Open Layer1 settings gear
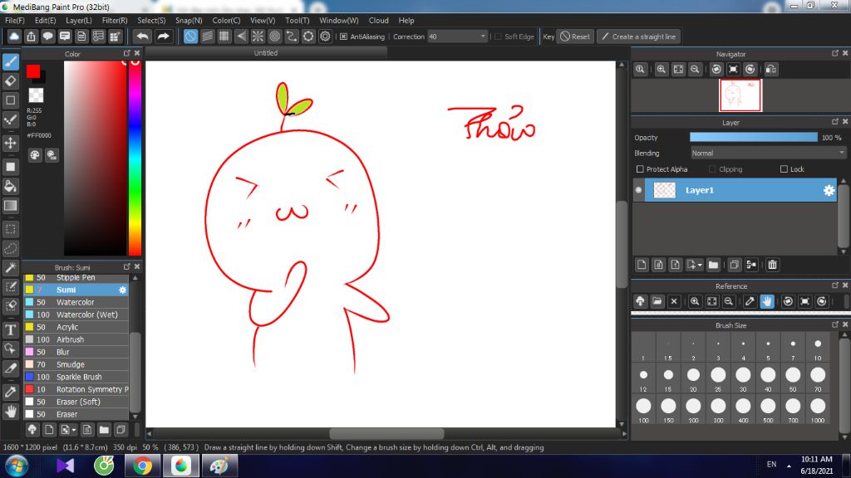 click(x=829, y=190)
